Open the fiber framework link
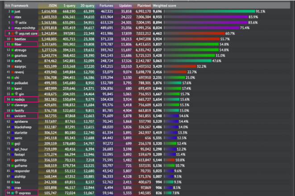The image size is (295, 196). (18, 45)
